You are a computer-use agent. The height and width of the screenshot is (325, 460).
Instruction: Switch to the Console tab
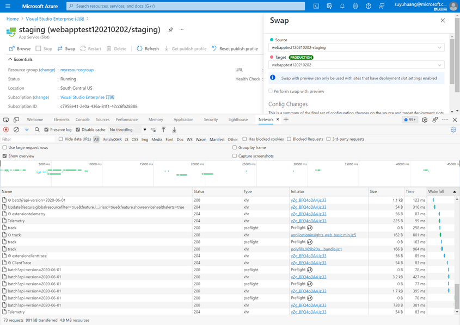click(x=82, y=120)
